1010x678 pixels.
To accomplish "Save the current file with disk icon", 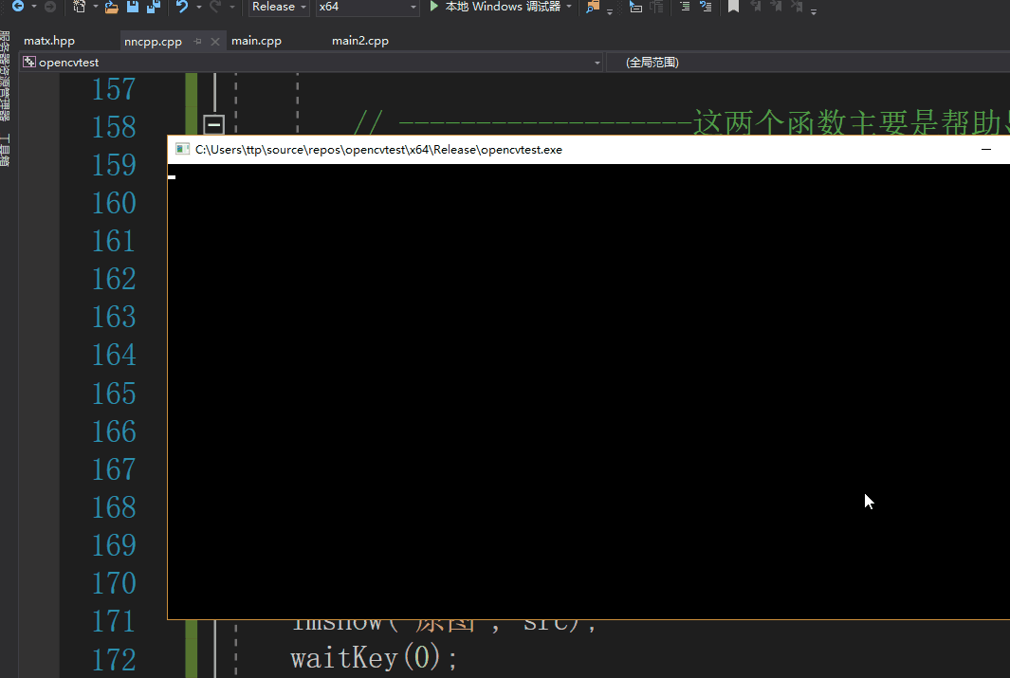I will tap(133, 7).
